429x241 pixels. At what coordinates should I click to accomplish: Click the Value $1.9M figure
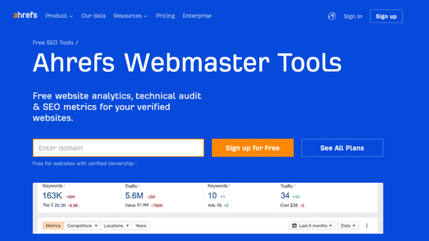137,206
